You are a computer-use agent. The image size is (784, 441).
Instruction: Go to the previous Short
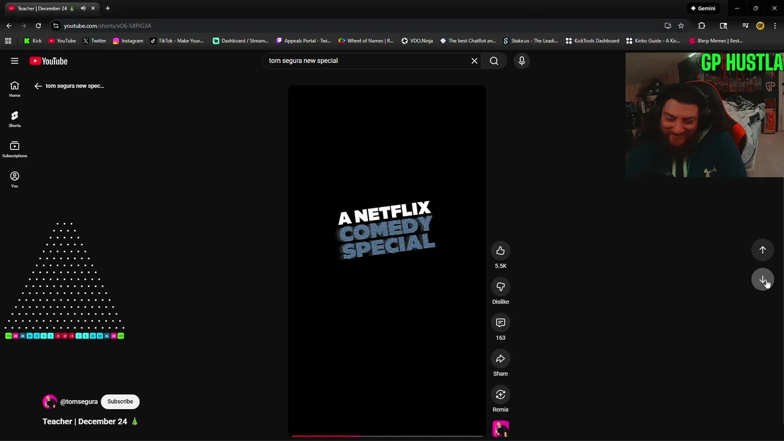(763, 250)
